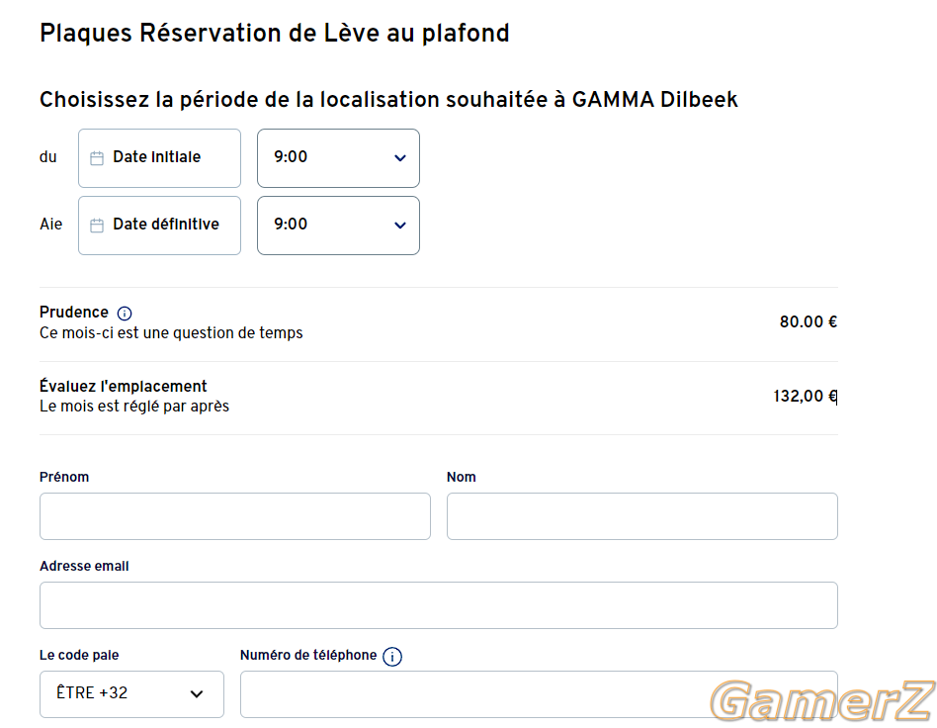
Task: Click the chevron in the ÊTRE +32 selector
Action: pyautogui.click(x=197, y=694)
